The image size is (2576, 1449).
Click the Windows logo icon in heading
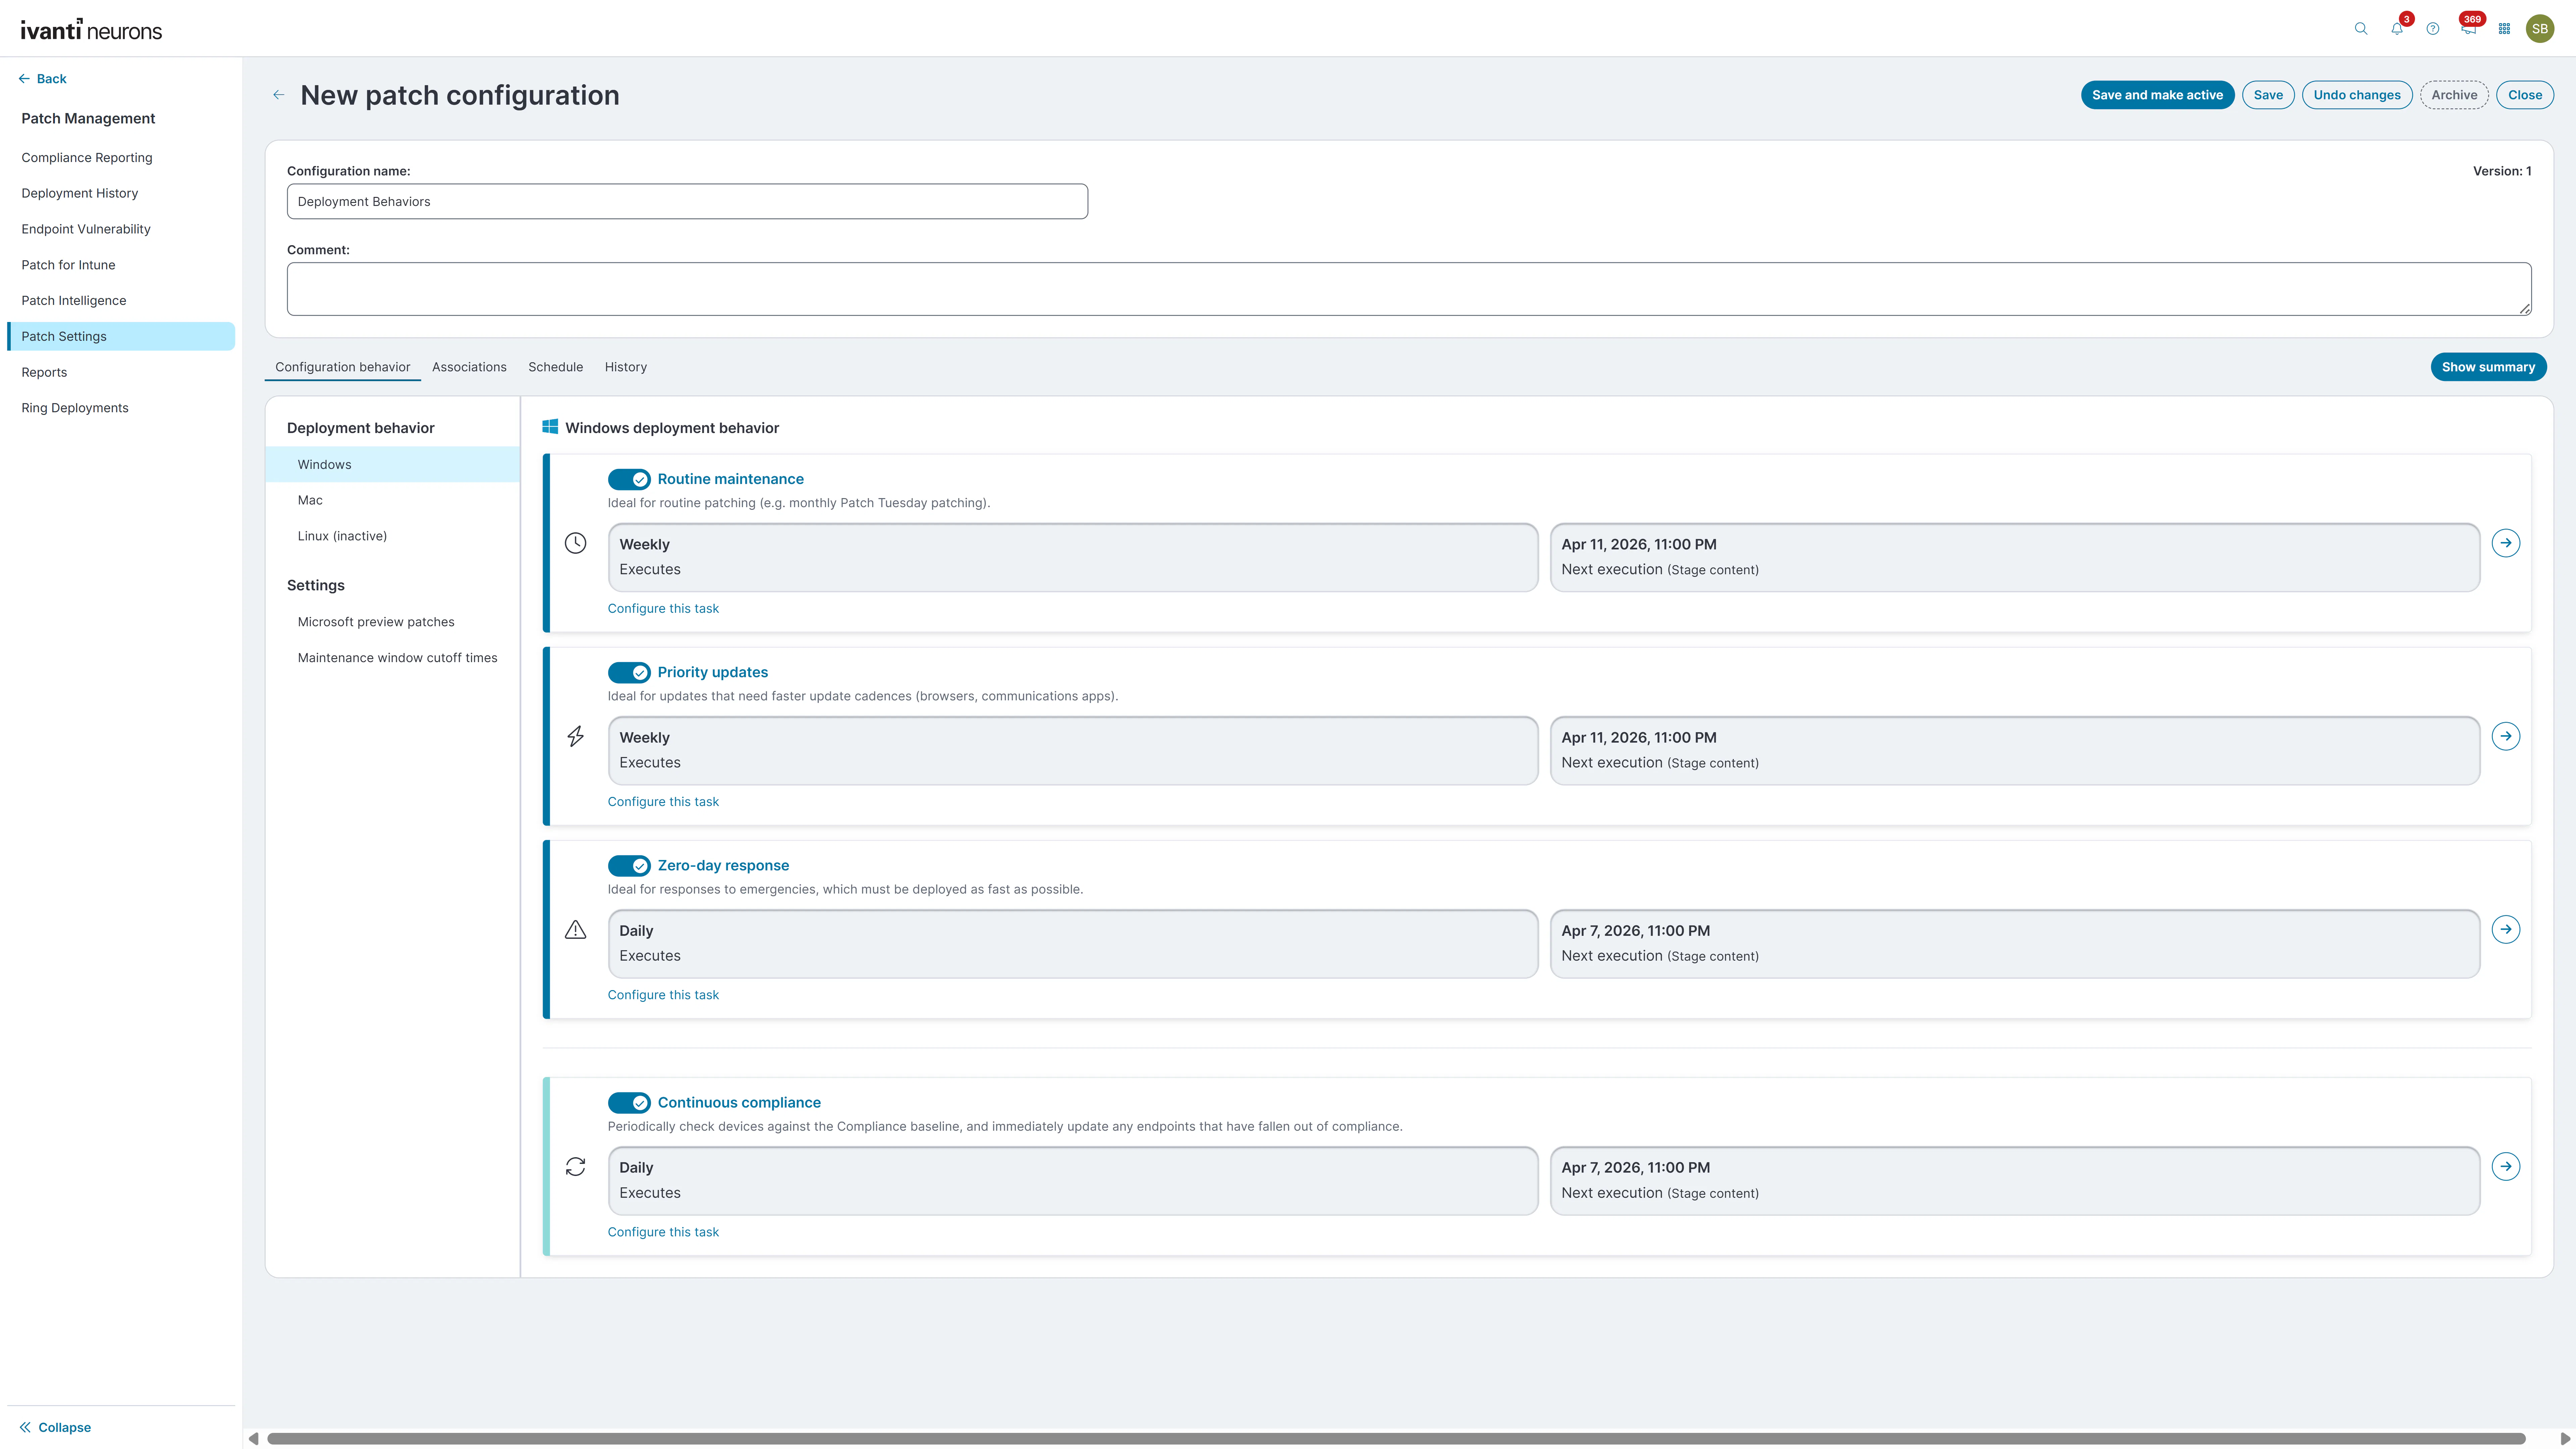point(550,427)
